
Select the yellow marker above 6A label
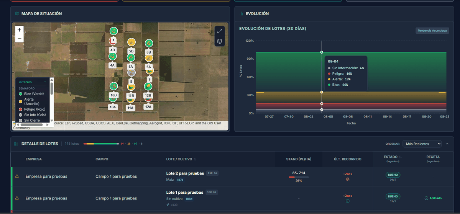[149, 58]
